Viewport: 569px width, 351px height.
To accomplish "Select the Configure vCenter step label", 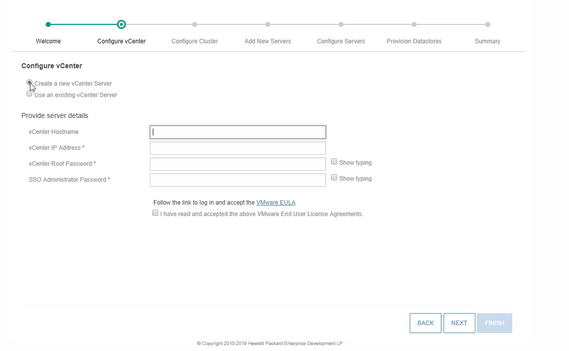I will click(x=121, y=41).
